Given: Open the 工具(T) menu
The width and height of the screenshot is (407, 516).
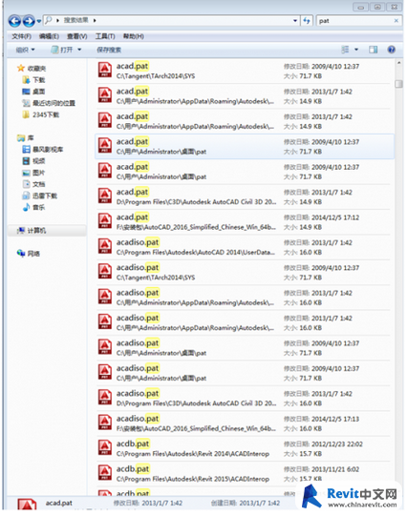Looking at the screenshot, I should coord(105,36).
